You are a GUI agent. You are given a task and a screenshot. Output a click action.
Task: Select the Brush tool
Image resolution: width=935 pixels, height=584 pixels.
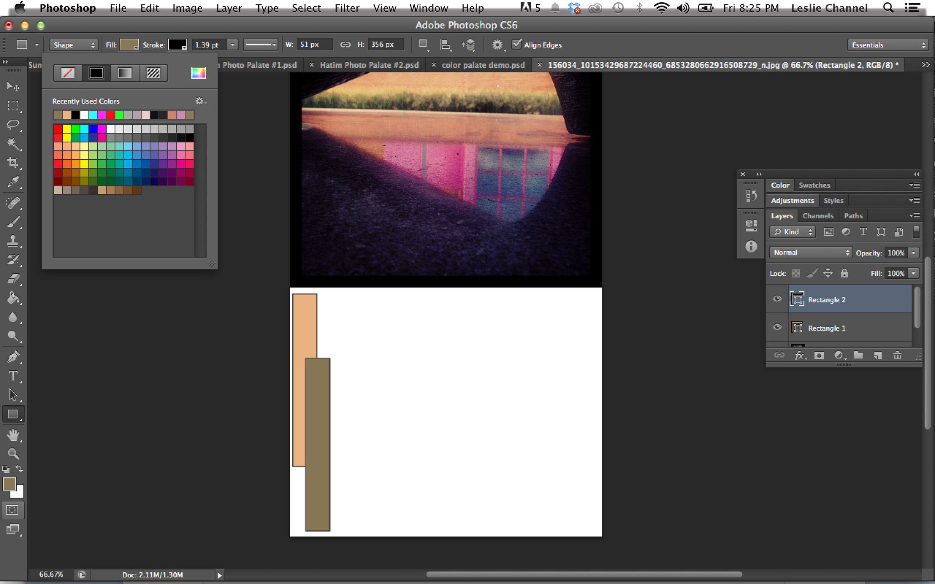click(x=14, y=222)
